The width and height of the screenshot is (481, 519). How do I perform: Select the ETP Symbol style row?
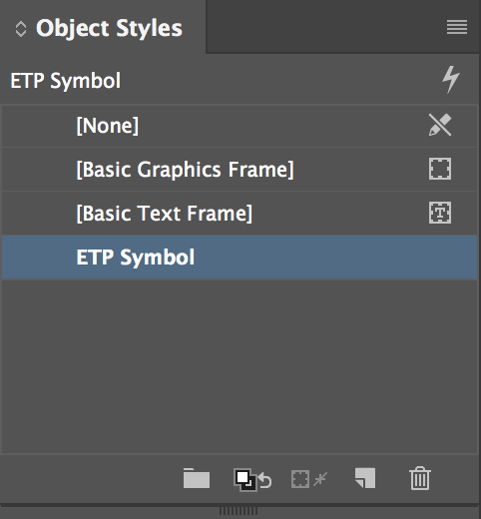click(240, 257)
